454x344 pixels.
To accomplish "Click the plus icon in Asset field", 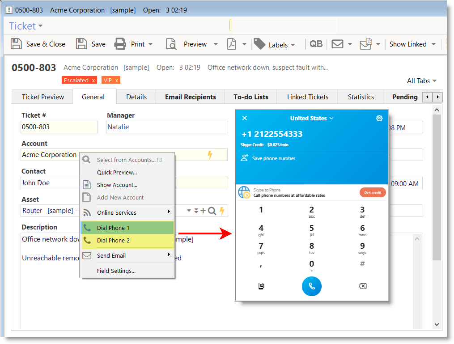I will coord(203,211).
